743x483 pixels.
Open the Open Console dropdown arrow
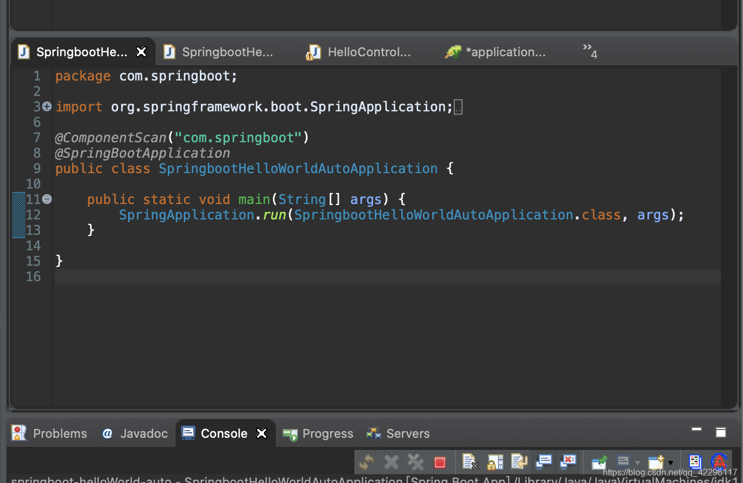tap(671, 463)
